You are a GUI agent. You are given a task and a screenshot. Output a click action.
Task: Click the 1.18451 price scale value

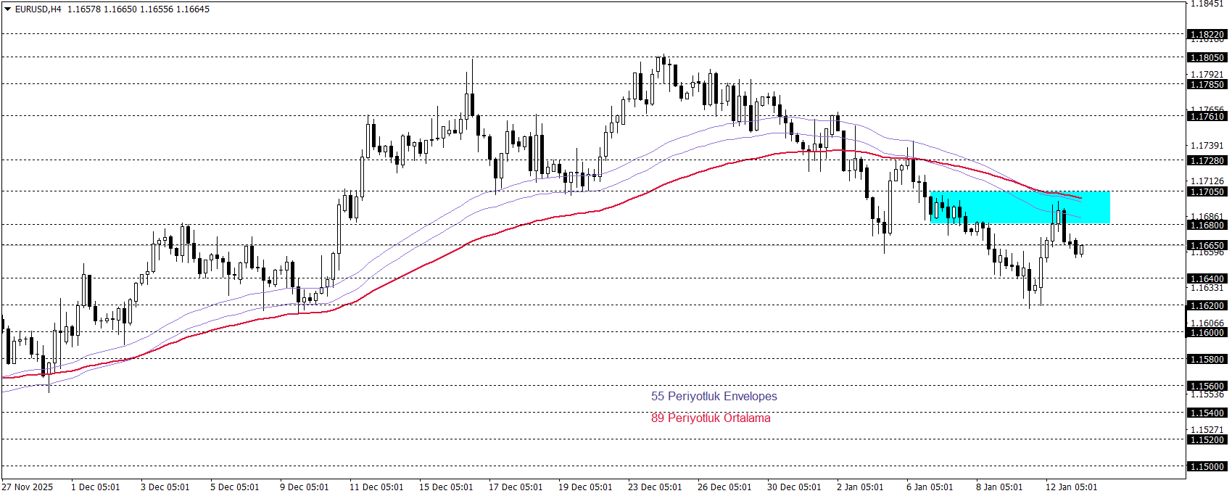click(x=1207, y=4)
